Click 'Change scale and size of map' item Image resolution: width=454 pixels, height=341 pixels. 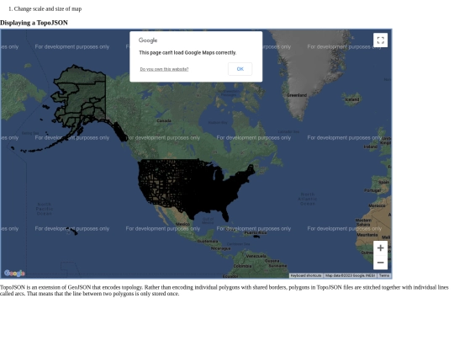point(48,8)
